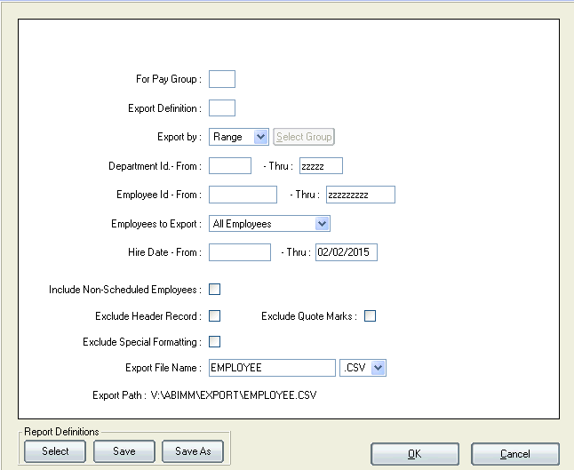This screenshot has width=574, height=470.
Task: Open the Export by Range dropdown
Action: click(239, 137)
